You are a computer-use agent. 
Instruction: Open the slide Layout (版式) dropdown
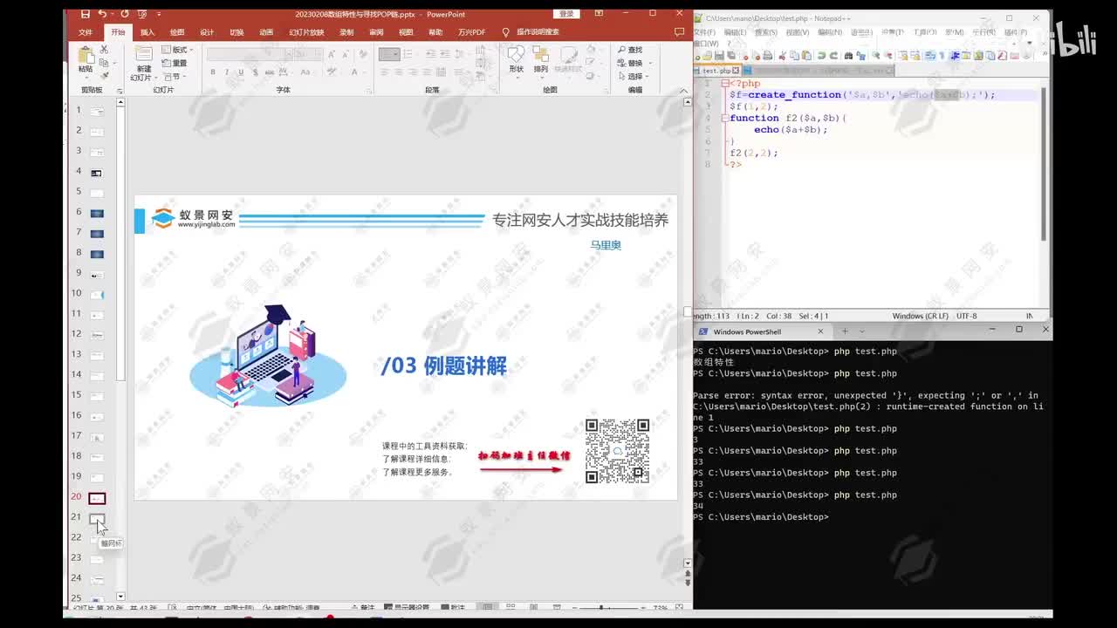[x=177, y=50]
